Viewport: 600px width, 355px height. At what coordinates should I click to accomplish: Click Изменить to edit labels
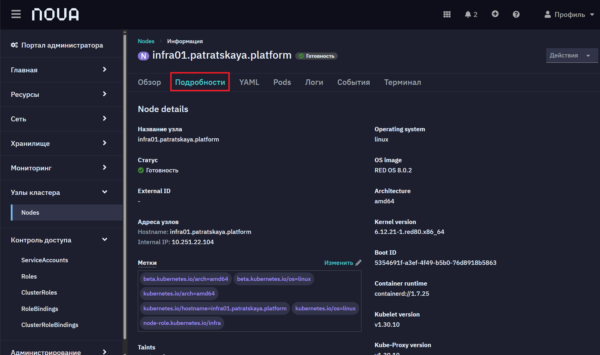tap(339, 263)
